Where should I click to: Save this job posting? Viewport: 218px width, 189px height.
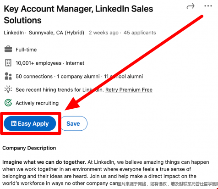point(74,123)
